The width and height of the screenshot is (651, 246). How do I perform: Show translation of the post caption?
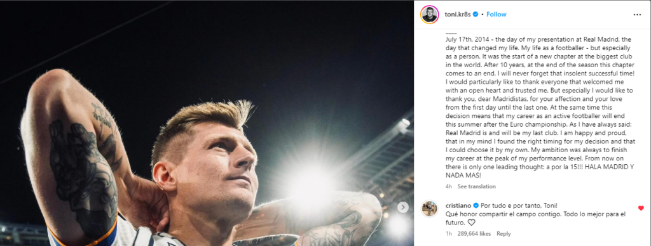click(x=477, y=186)
